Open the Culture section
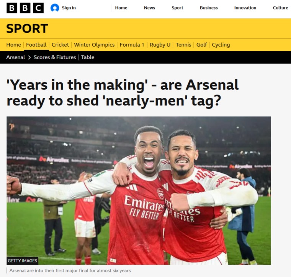Image resolution: width=291 pixels, height=277 pixels. 280,8
